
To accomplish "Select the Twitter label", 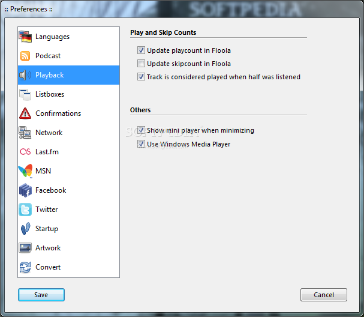I will point(46,210).
